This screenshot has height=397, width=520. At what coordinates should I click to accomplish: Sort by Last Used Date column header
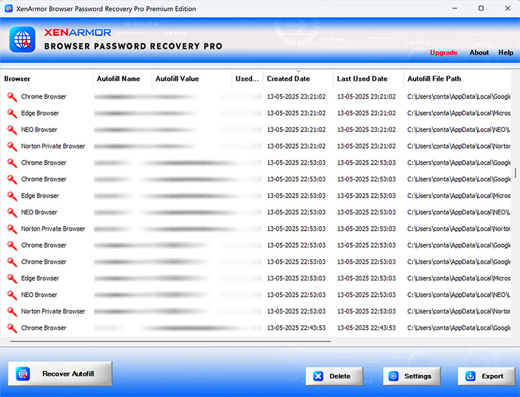[x=362, y=79]
